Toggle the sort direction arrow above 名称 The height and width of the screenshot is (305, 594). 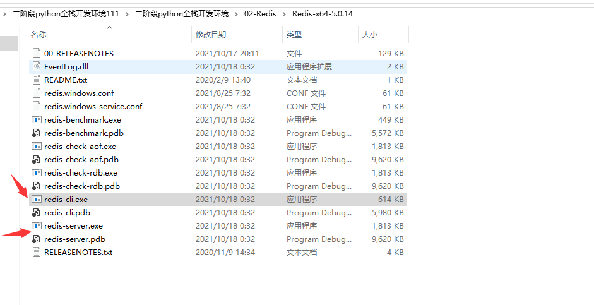(x=109, y=27)
